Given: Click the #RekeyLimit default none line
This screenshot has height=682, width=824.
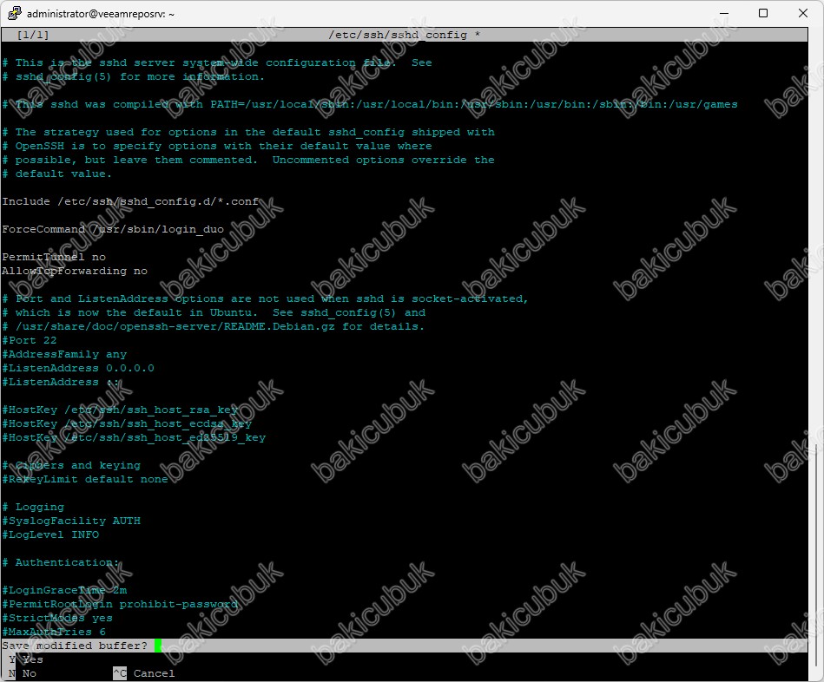Looking at the screenshot, I should 85,479.
